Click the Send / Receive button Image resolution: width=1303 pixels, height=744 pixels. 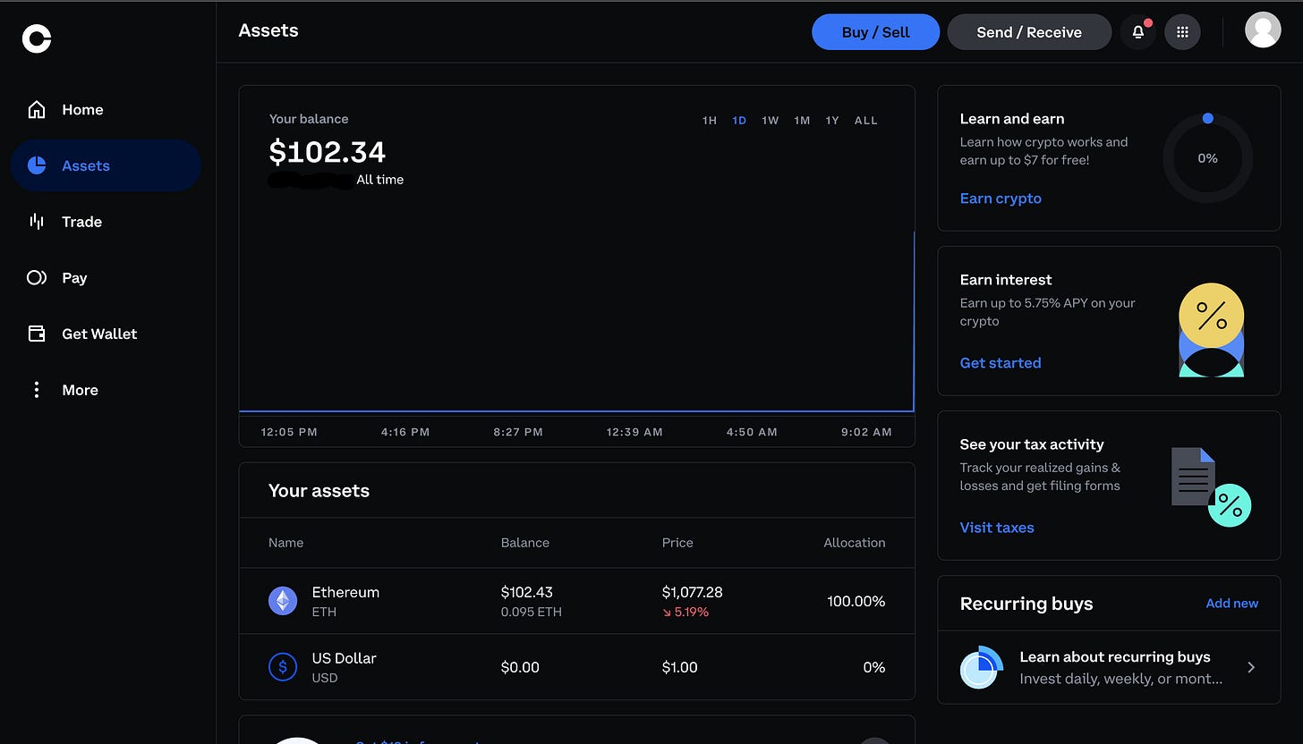[x=1029, y=32]
